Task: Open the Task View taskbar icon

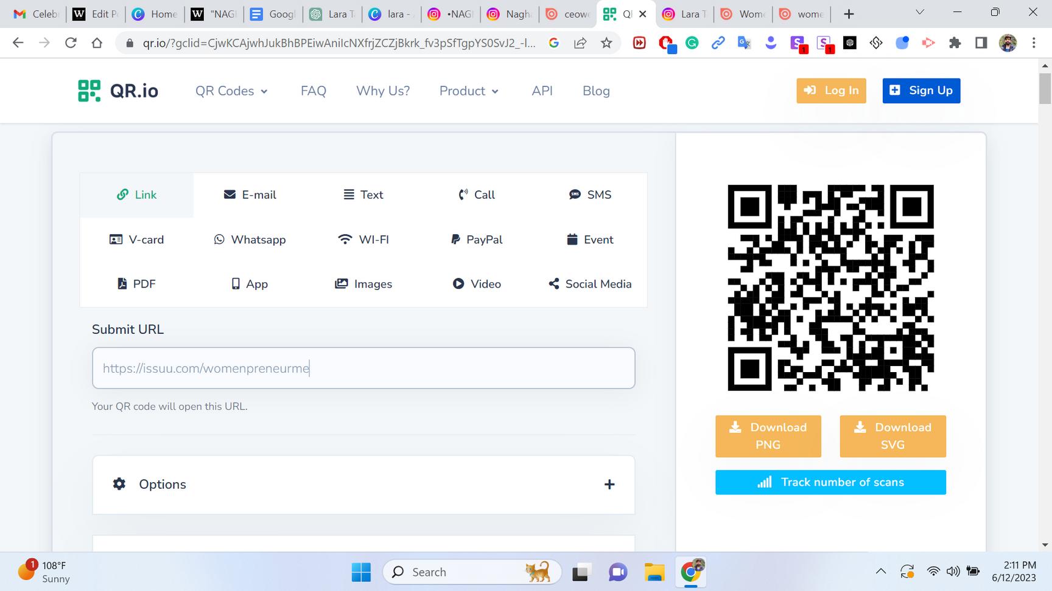Action: 580,572
